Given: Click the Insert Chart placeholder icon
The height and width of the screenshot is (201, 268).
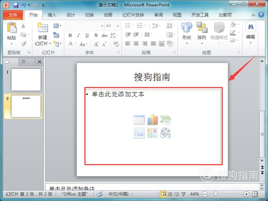Looking at the screenshot, I should click(x=153, y=120).
